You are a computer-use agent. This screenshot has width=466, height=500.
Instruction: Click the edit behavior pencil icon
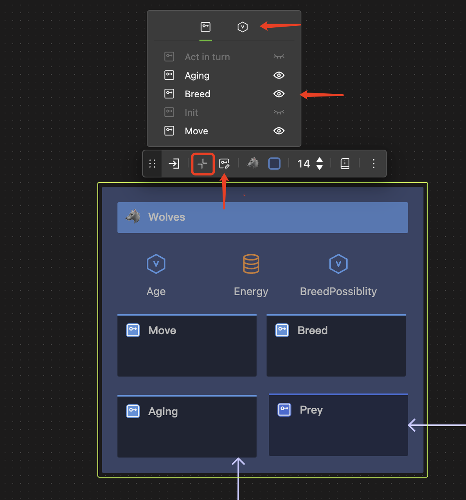(x=224, y=164)
